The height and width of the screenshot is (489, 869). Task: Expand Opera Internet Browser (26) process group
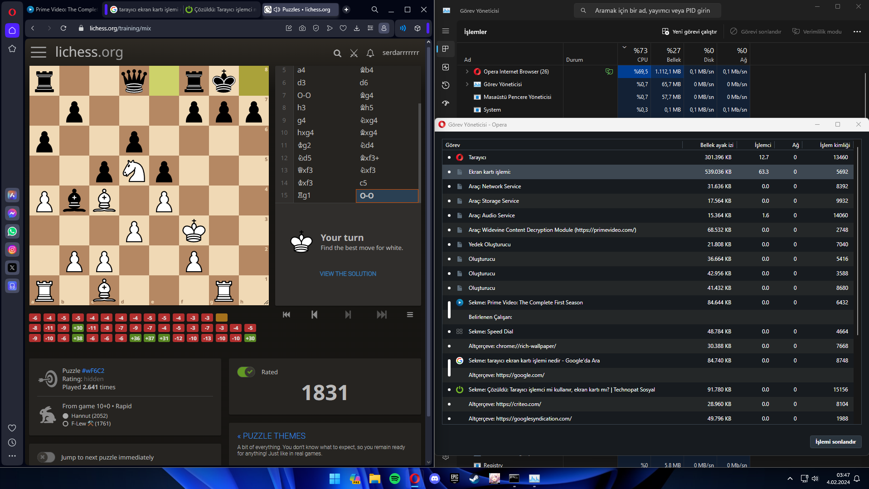[x=467, y=72]
